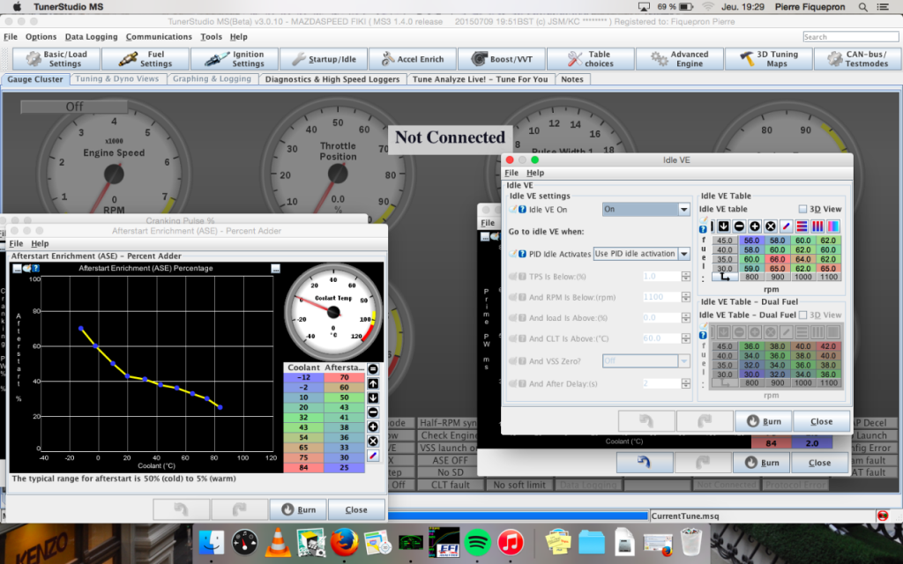Click color gradient icon in Idle VE table toolbar

pyautogui.click(x=832, y=226)
